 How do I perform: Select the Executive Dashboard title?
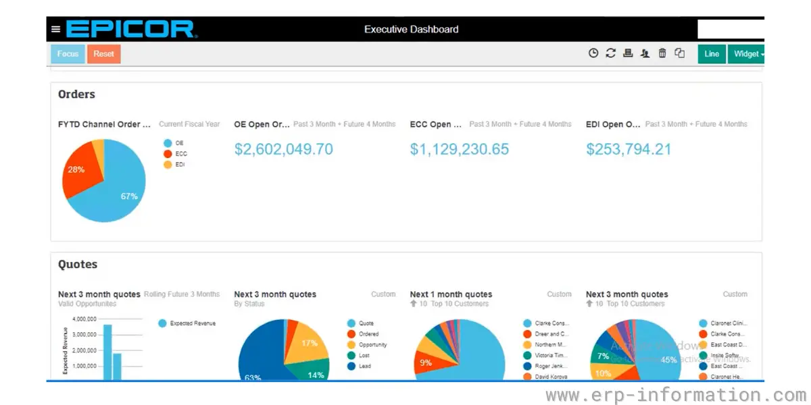click(x=412, y=29)
